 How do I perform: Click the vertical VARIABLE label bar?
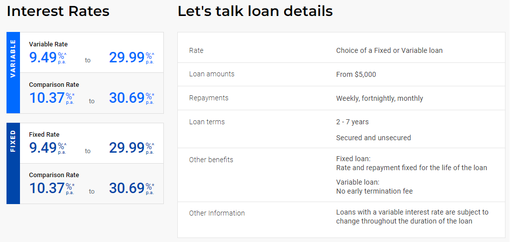coord(13,73)
